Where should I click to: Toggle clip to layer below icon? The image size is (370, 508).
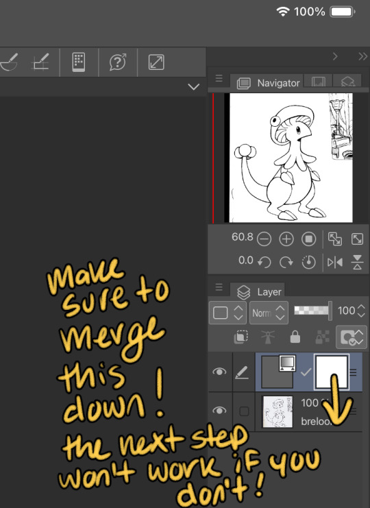click(x=241, y=337)
